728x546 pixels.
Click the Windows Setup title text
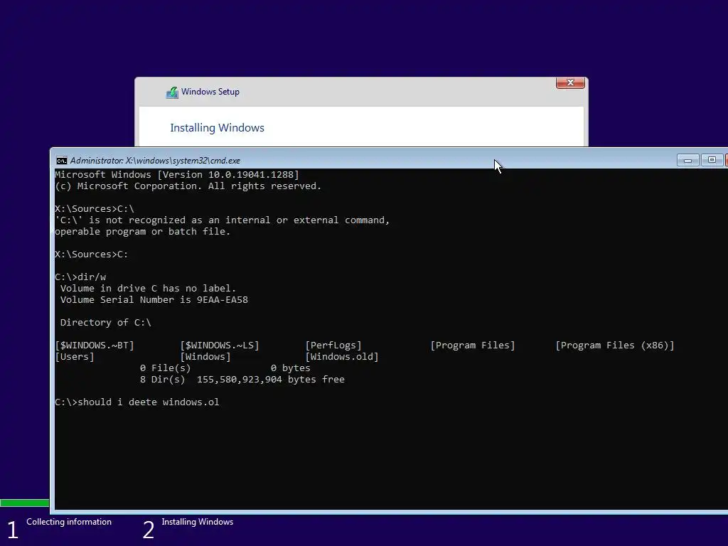[x=210, y=92]
